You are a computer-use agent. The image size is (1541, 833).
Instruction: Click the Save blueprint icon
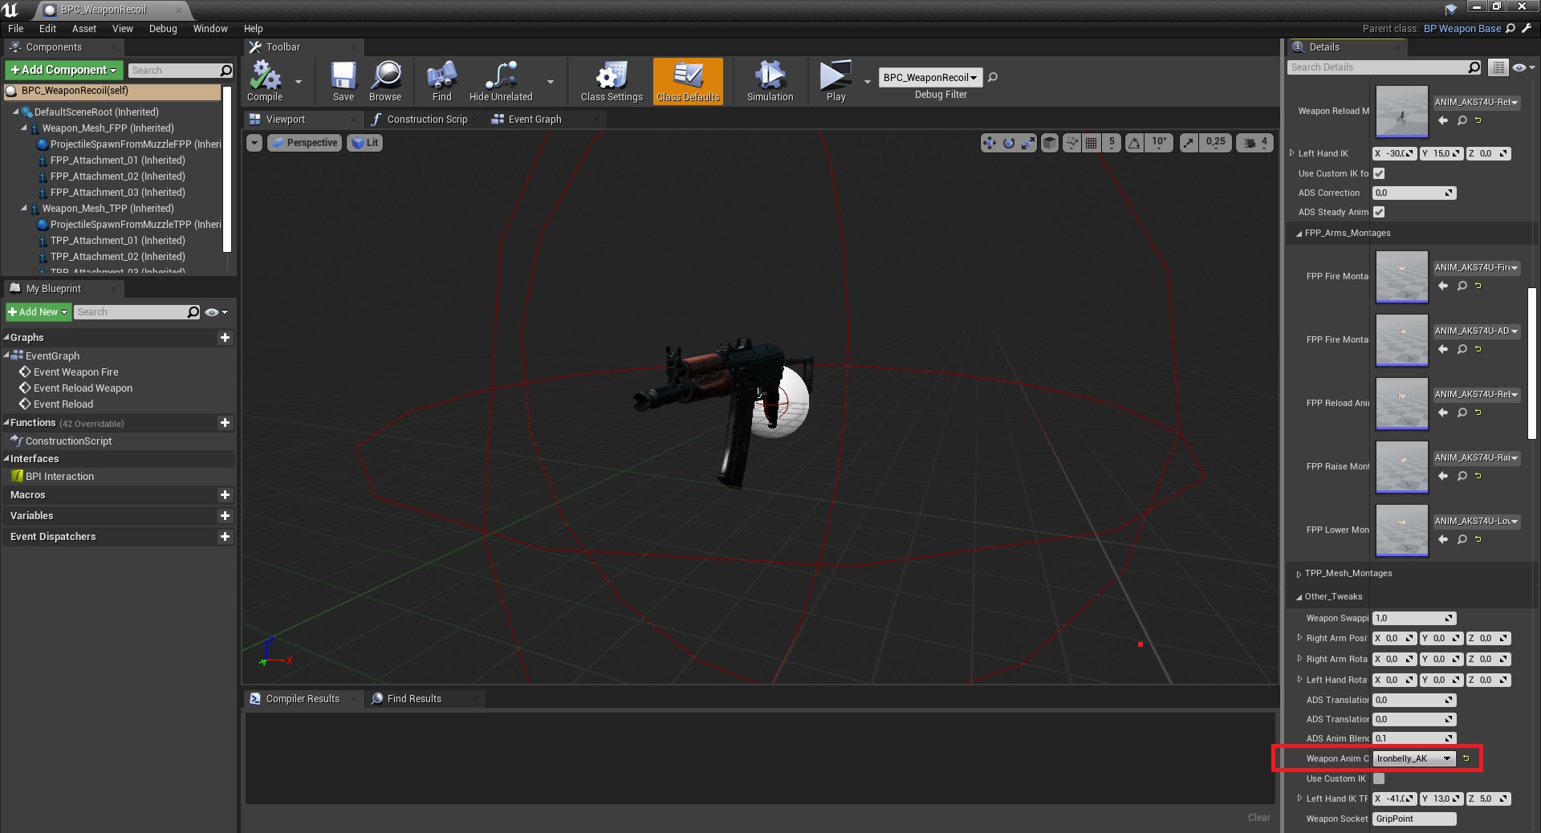[343, 80]
